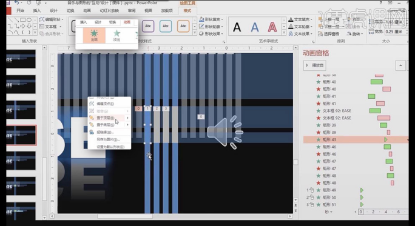Select 矩形 43 animation row
Viewport: 415px width, 226px height.
(356, 139)
